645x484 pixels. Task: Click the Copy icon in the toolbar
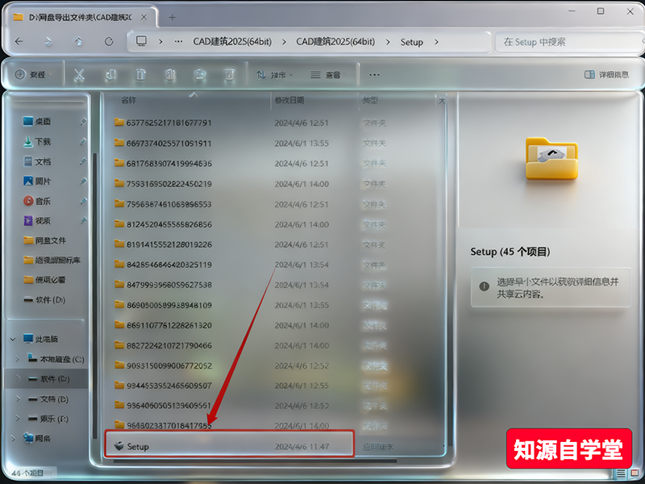[x=110, y=74]
